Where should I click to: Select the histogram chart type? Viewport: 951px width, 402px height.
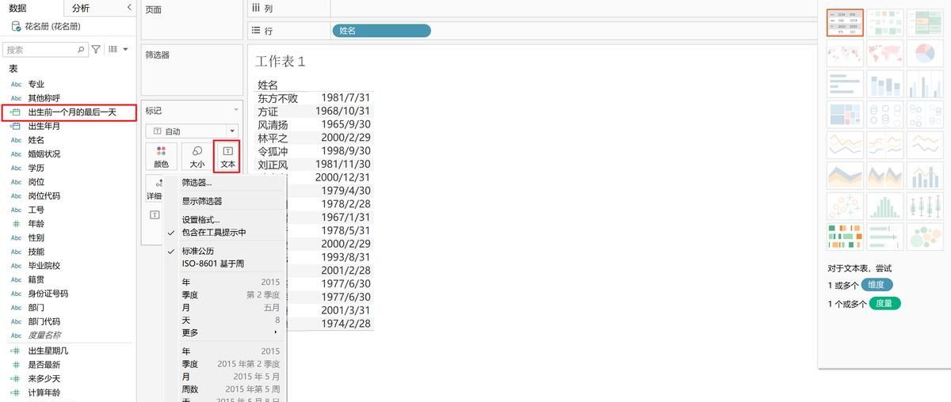(x=884, y=206)
